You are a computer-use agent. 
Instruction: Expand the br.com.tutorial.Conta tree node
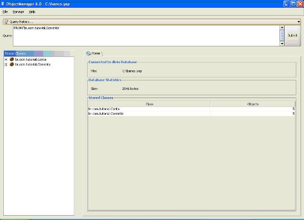click(6, 59)
